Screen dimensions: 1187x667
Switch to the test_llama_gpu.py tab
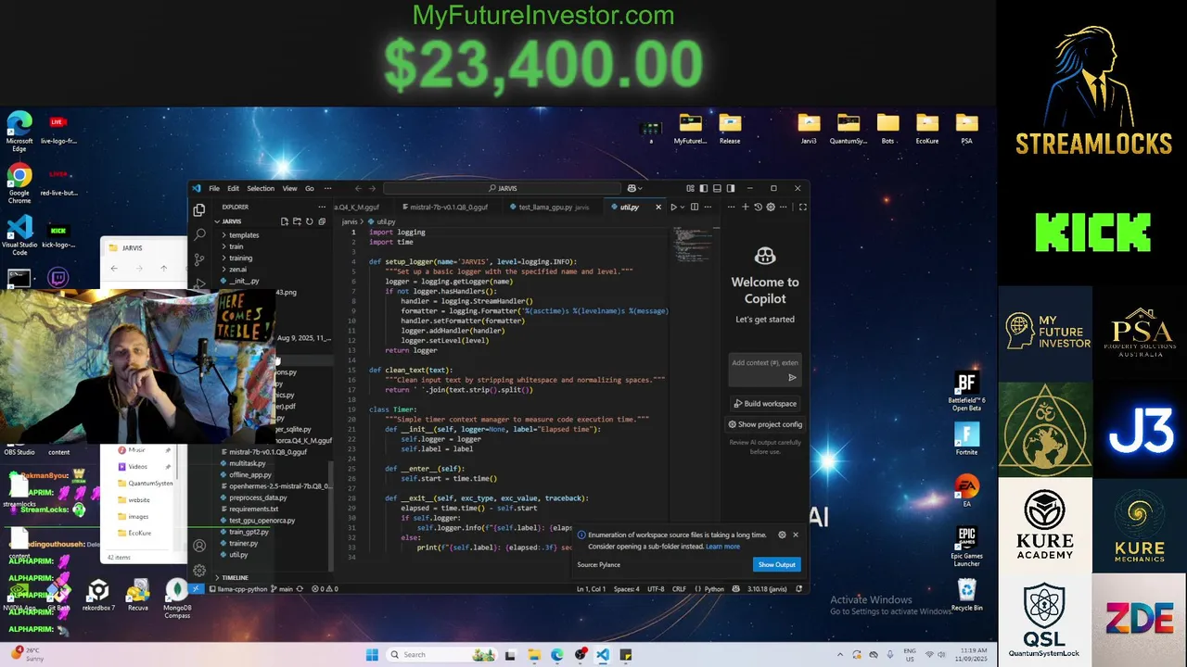click(x=554, y=207)
